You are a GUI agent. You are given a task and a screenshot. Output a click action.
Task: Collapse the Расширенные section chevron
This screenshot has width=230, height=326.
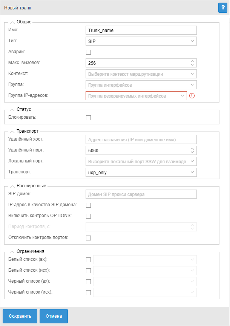12,186
